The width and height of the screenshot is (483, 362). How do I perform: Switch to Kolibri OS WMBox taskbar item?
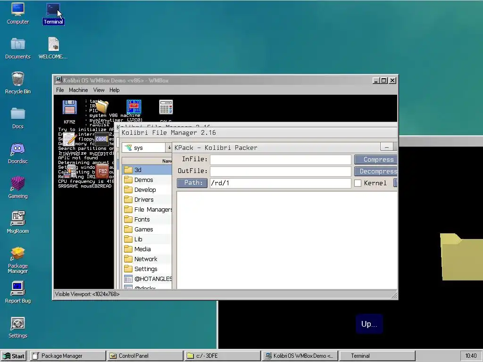click(x=300, y=356)
